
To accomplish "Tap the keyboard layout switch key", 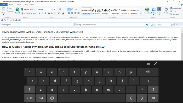I will tap(153, 98).
